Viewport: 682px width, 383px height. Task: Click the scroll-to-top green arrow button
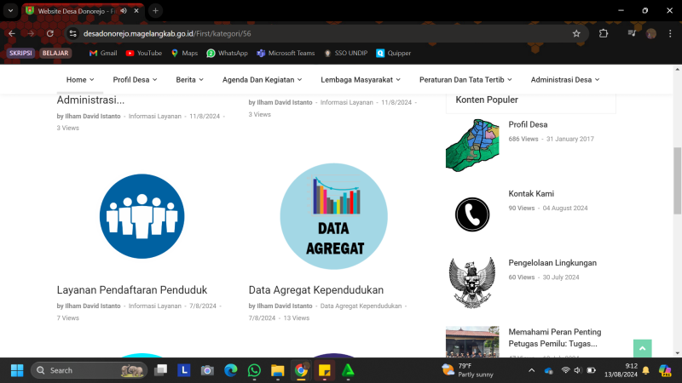point(642,348)
